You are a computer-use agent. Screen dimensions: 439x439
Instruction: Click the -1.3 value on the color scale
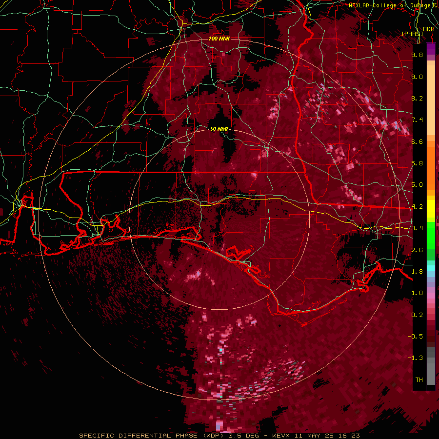tap(416, 358)
